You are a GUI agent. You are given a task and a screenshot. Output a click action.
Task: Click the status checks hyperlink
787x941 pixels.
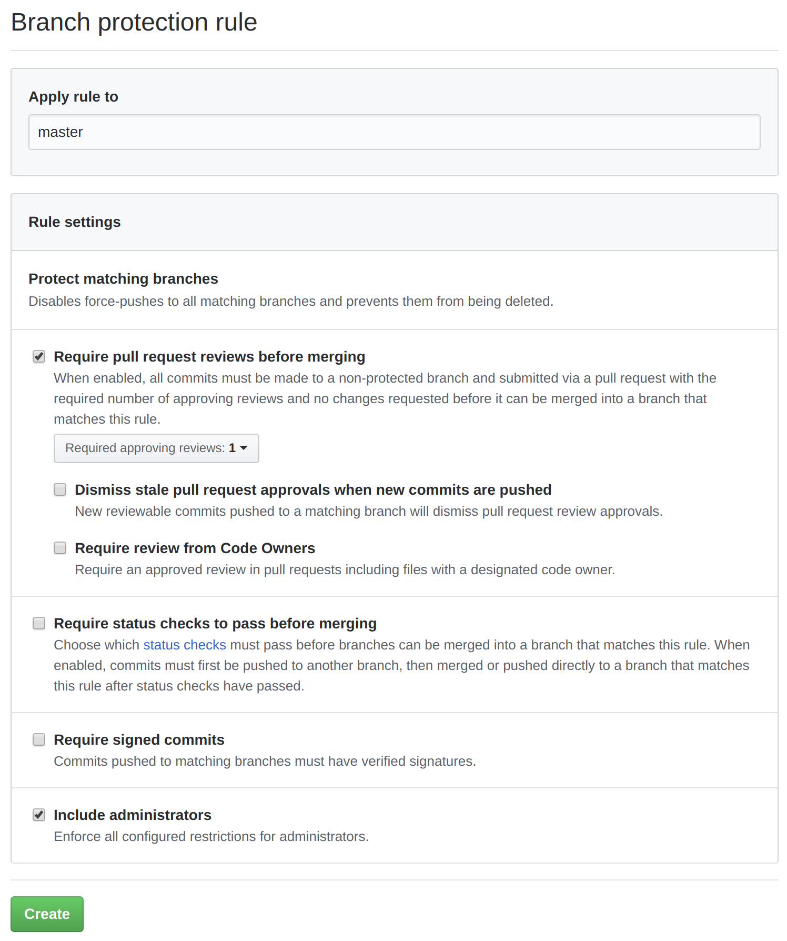click(184, 644)
